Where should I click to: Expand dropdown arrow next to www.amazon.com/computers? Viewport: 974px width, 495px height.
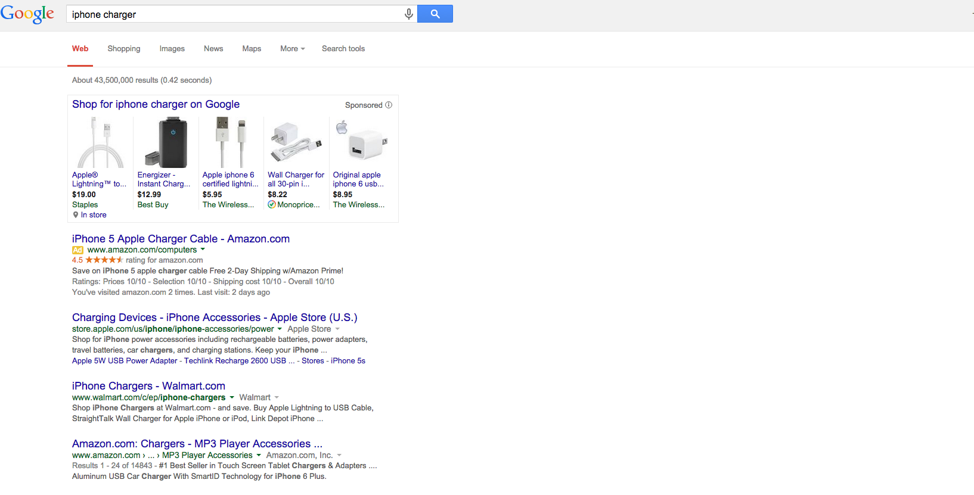[x=203, y=250]
